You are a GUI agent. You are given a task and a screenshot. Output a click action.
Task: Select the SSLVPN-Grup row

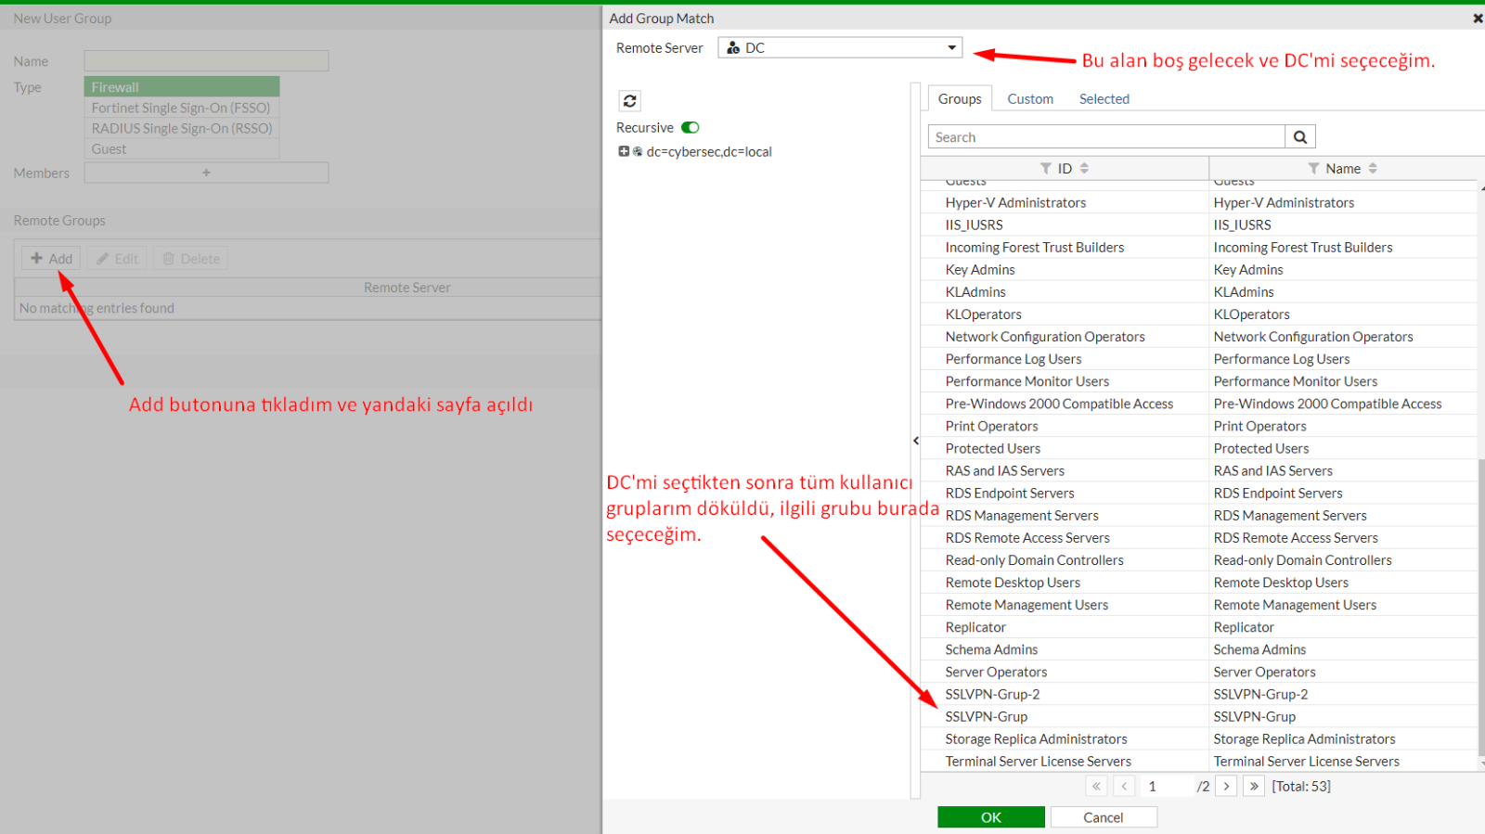coord(987,717)
